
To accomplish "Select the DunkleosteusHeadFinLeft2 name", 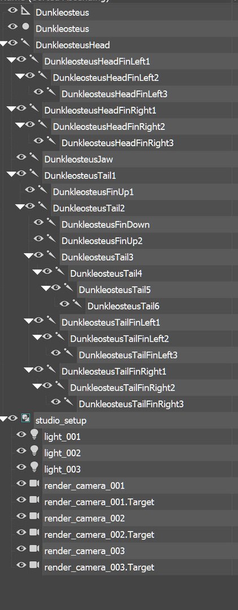I will tap(105, 77).
